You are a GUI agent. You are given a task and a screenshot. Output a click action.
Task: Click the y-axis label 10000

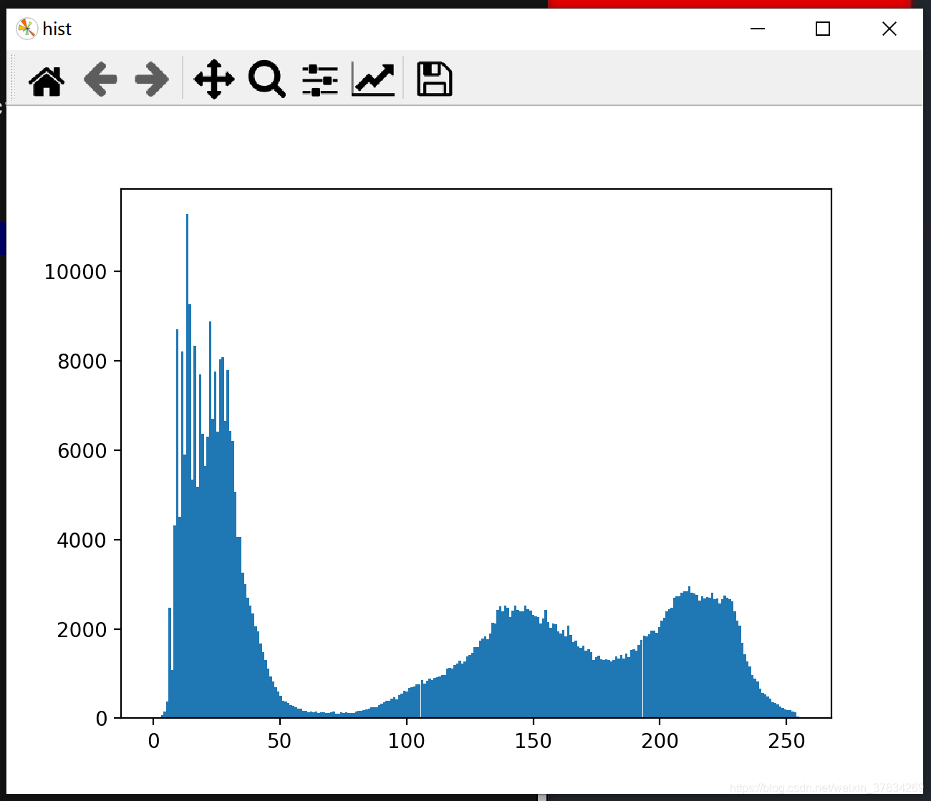click(75, 272)
